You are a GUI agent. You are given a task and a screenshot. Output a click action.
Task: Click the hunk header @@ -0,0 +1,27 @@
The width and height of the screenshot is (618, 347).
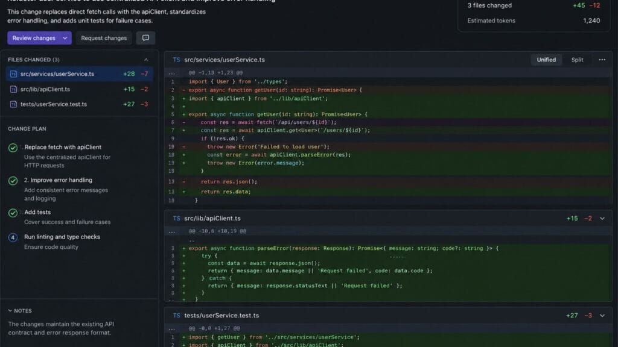pos(214,328)
